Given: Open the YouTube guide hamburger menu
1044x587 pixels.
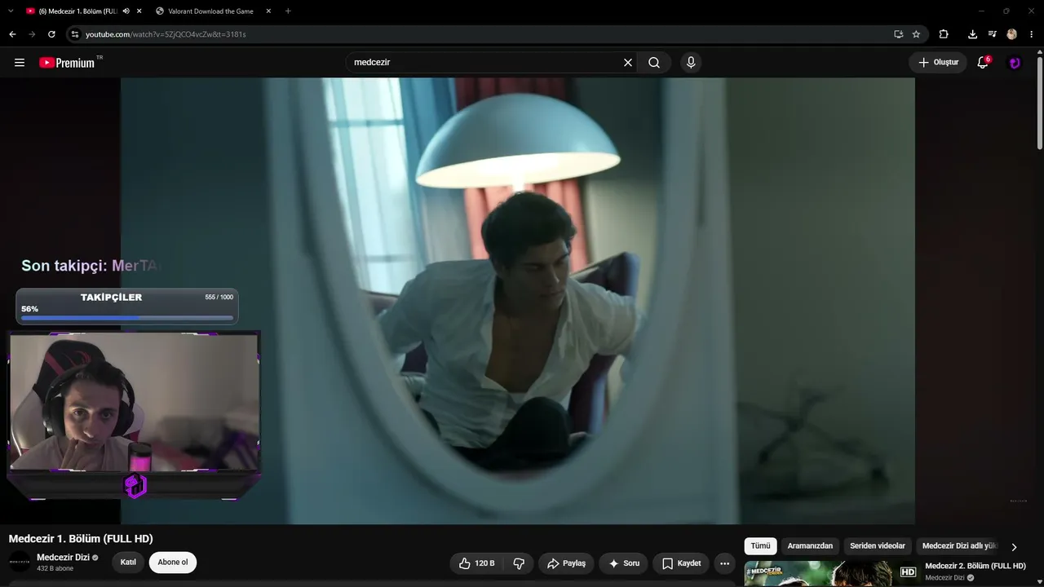Looking at the screenshot, I should [x=20, y=63].
